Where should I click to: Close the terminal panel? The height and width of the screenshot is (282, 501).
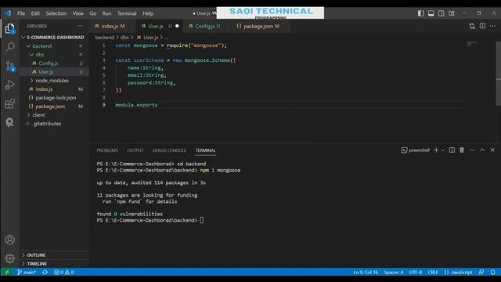[492, 150]
